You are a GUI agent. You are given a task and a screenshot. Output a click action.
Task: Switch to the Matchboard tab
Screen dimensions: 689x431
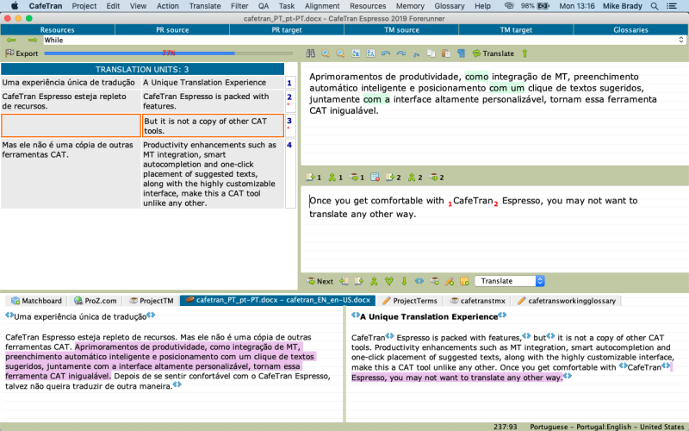pos(36,301)
